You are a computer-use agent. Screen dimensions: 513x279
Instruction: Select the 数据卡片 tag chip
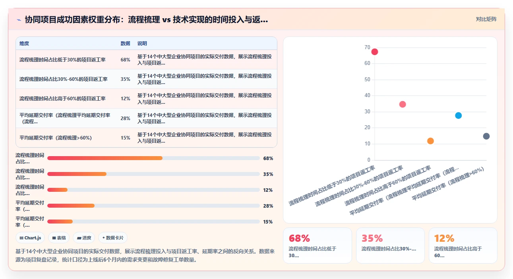[113, 238]
